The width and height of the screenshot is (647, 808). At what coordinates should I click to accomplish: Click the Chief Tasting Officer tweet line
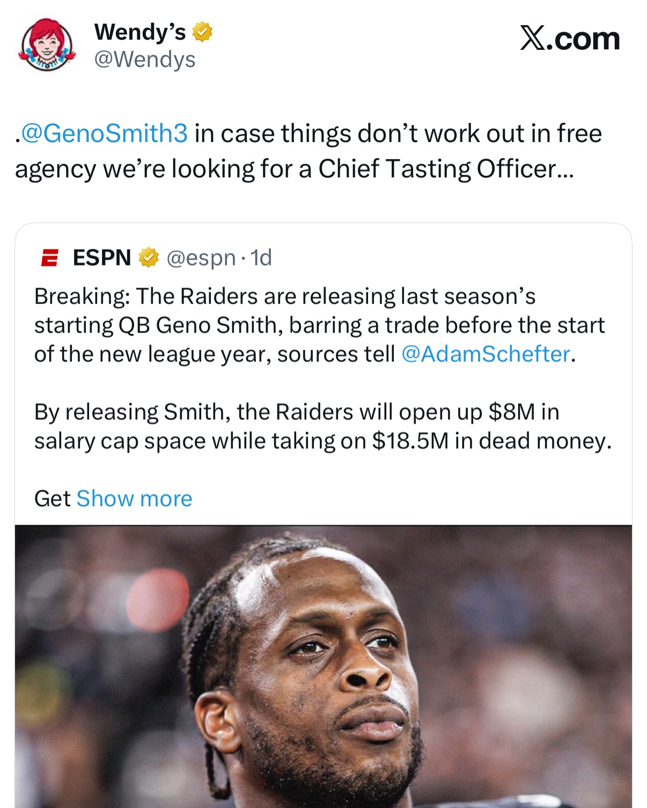tap(294, 169)
